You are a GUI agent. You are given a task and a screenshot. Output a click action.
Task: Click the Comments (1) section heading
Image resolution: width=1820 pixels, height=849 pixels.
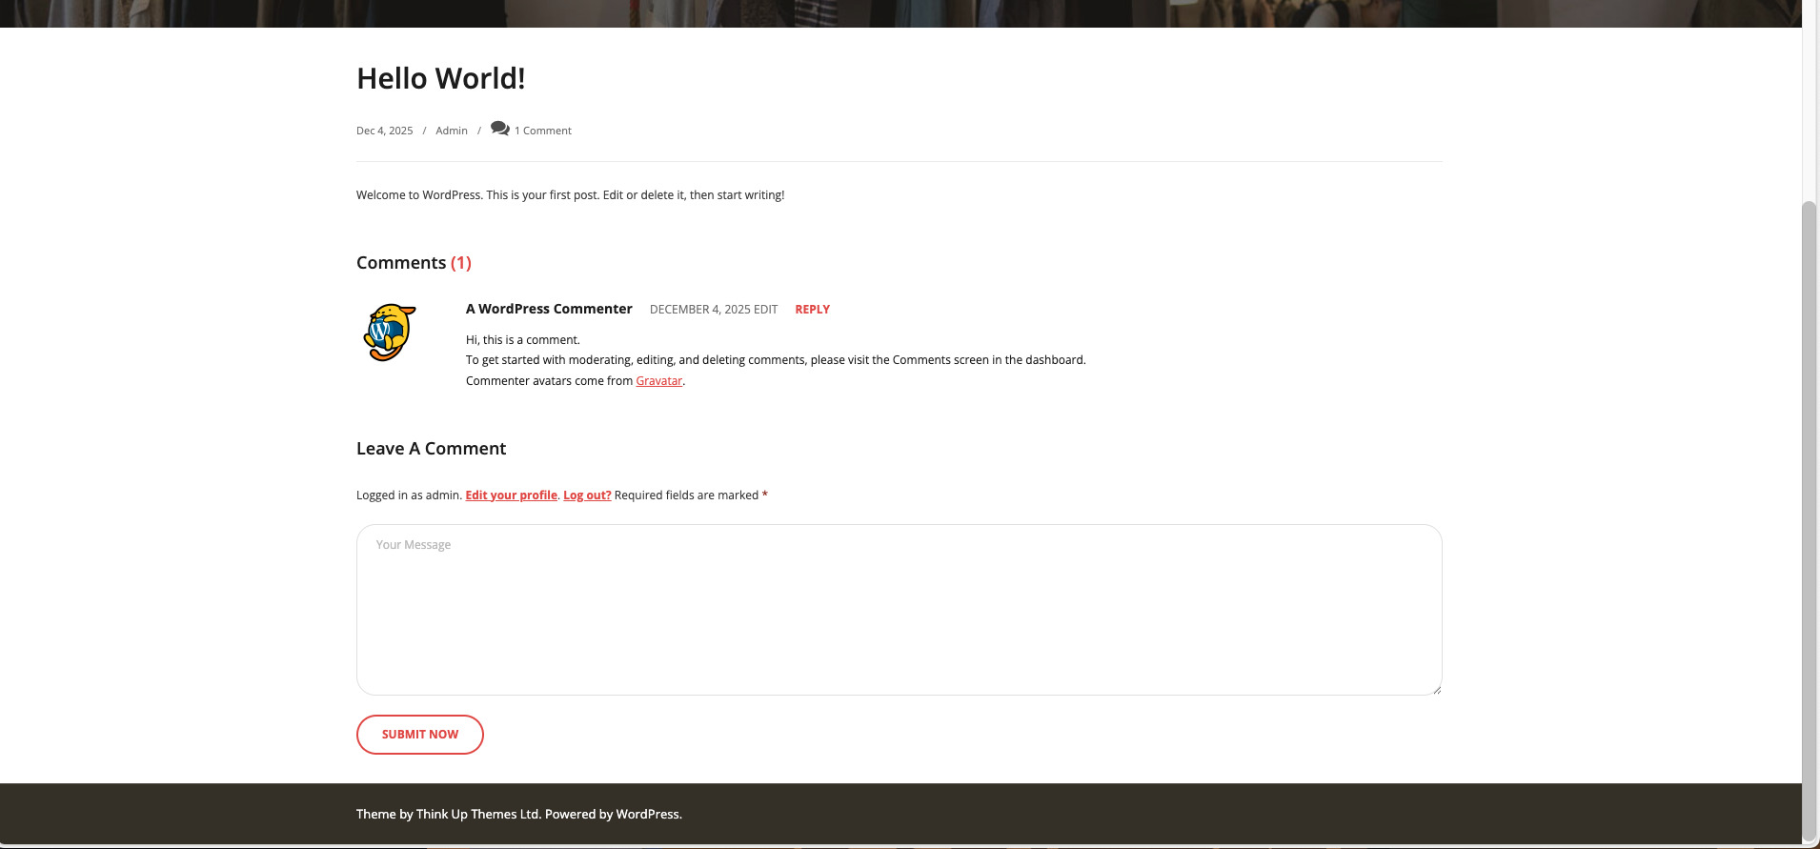coord(414,263)
